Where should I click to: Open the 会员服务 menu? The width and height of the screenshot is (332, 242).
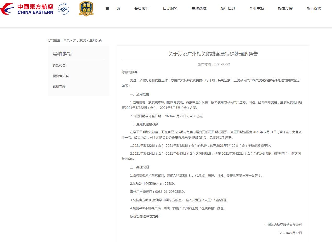141,8
